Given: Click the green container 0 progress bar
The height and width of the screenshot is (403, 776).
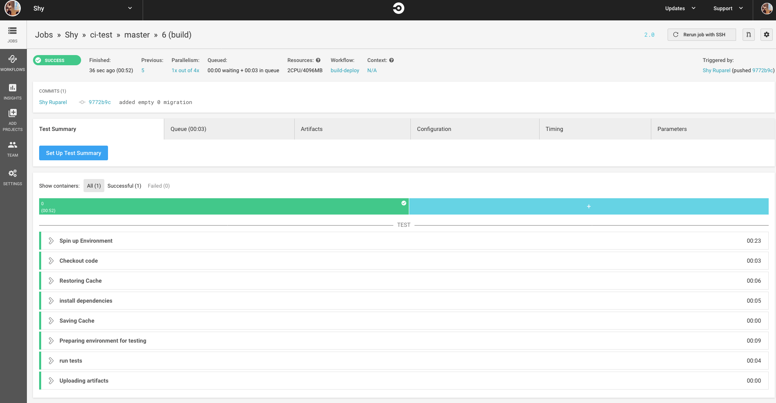Looking at the screenshot, I should pos(223,206).
